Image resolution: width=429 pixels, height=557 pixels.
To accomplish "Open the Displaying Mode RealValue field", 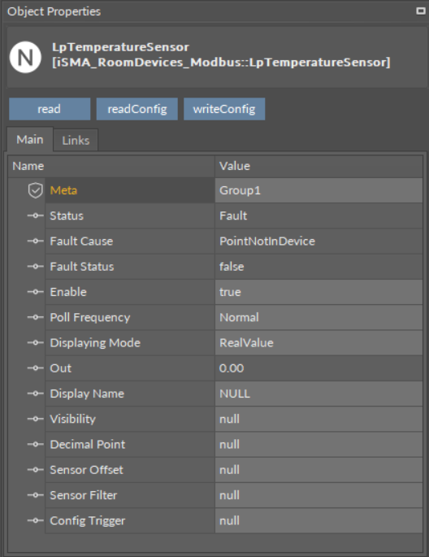I will pyautogui.click(x=318, y=343).
